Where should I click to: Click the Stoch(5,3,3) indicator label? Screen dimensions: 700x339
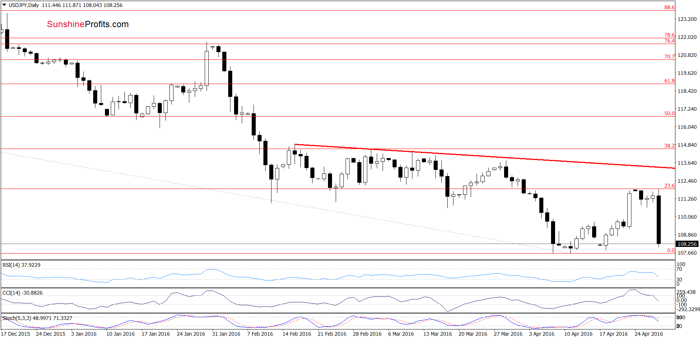point(37,318)
